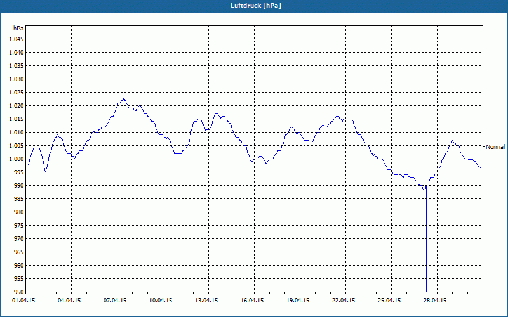The width and height of the screenshot is (508, 317).
Task: Select the '1.005' y-axis label
Action: pyautogui.click(x=17, y=146)
